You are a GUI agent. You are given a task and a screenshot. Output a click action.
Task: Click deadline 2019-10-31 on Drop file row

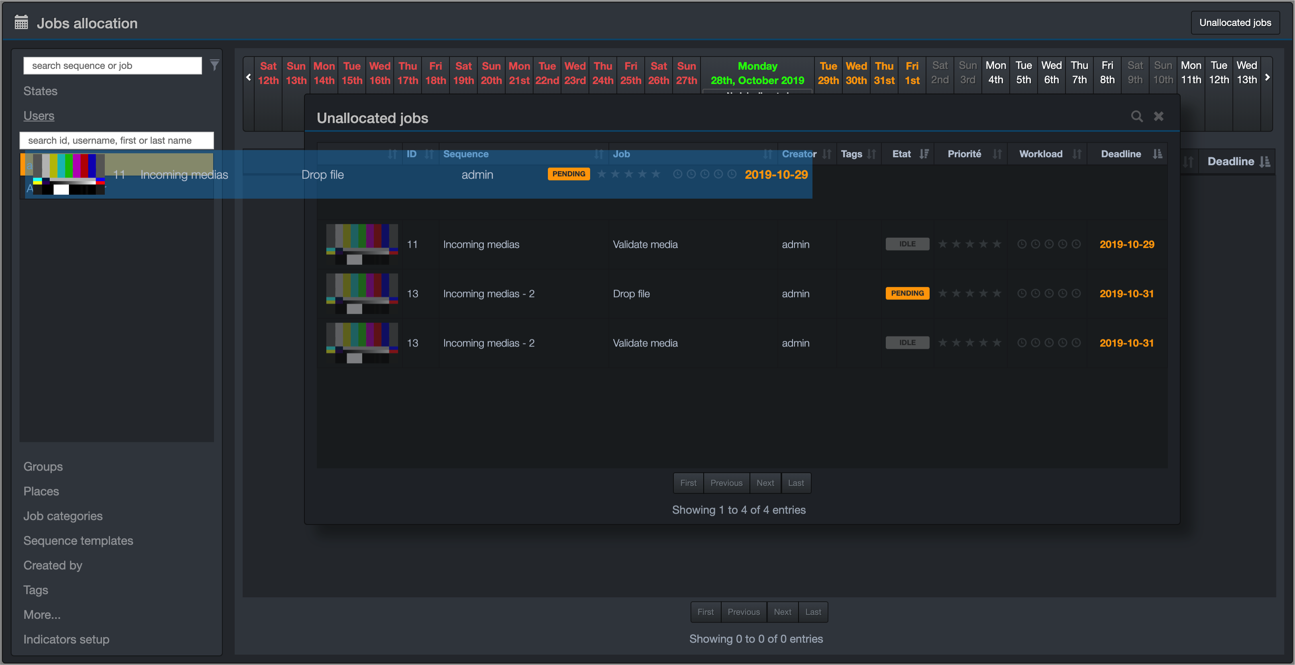coord(1126,293)
